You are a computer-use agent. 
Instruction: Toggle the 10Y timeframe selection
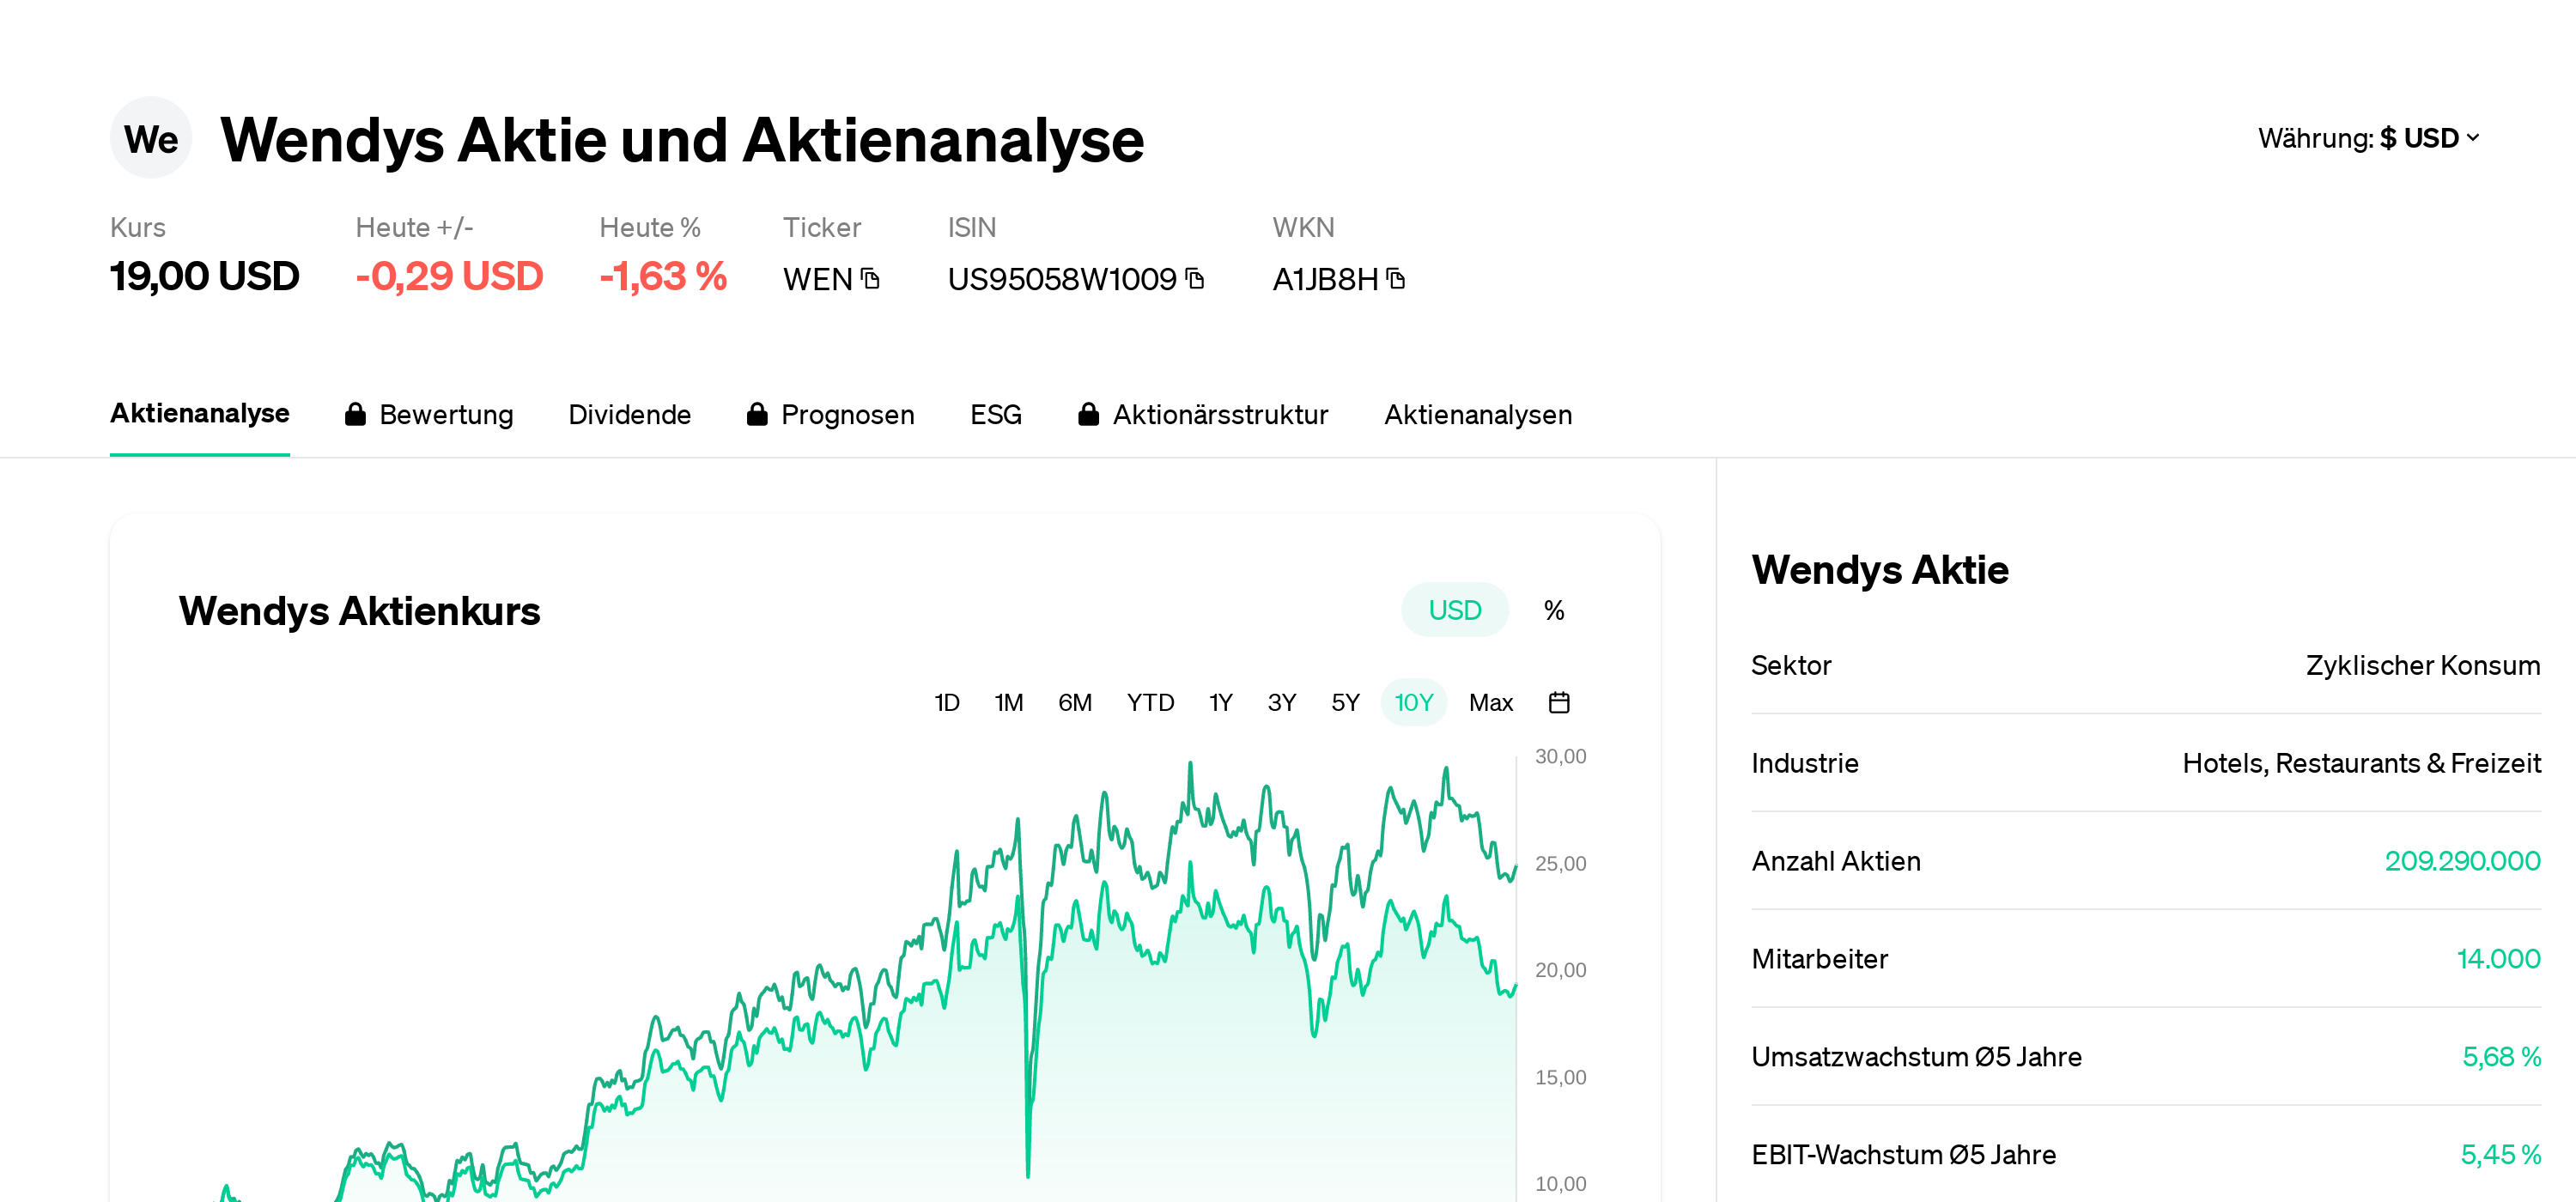pyautogui.click(x=1413, y=702)
